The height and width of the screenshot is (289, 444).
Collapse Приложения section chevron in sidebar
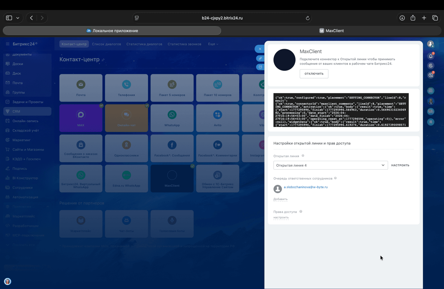pos(48,207)
